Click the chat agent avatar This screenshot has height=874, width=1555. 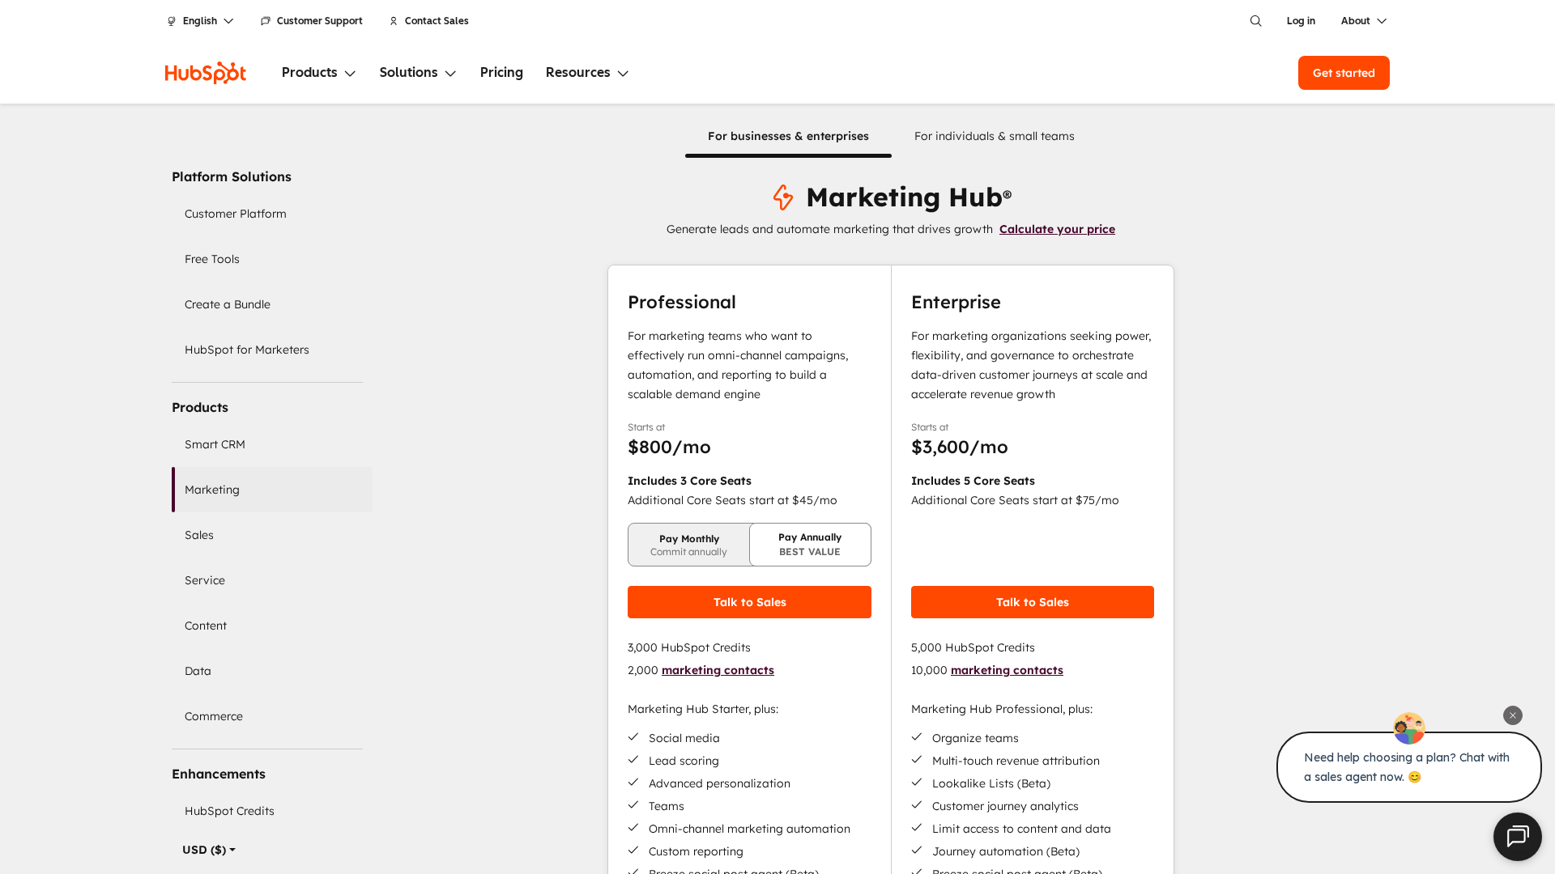point(1408,728)
